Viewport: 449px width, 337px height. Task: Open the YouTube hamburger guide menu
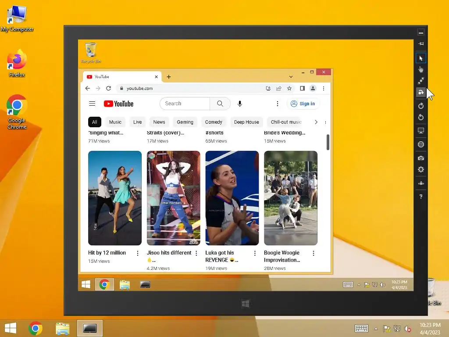(92, 104)
